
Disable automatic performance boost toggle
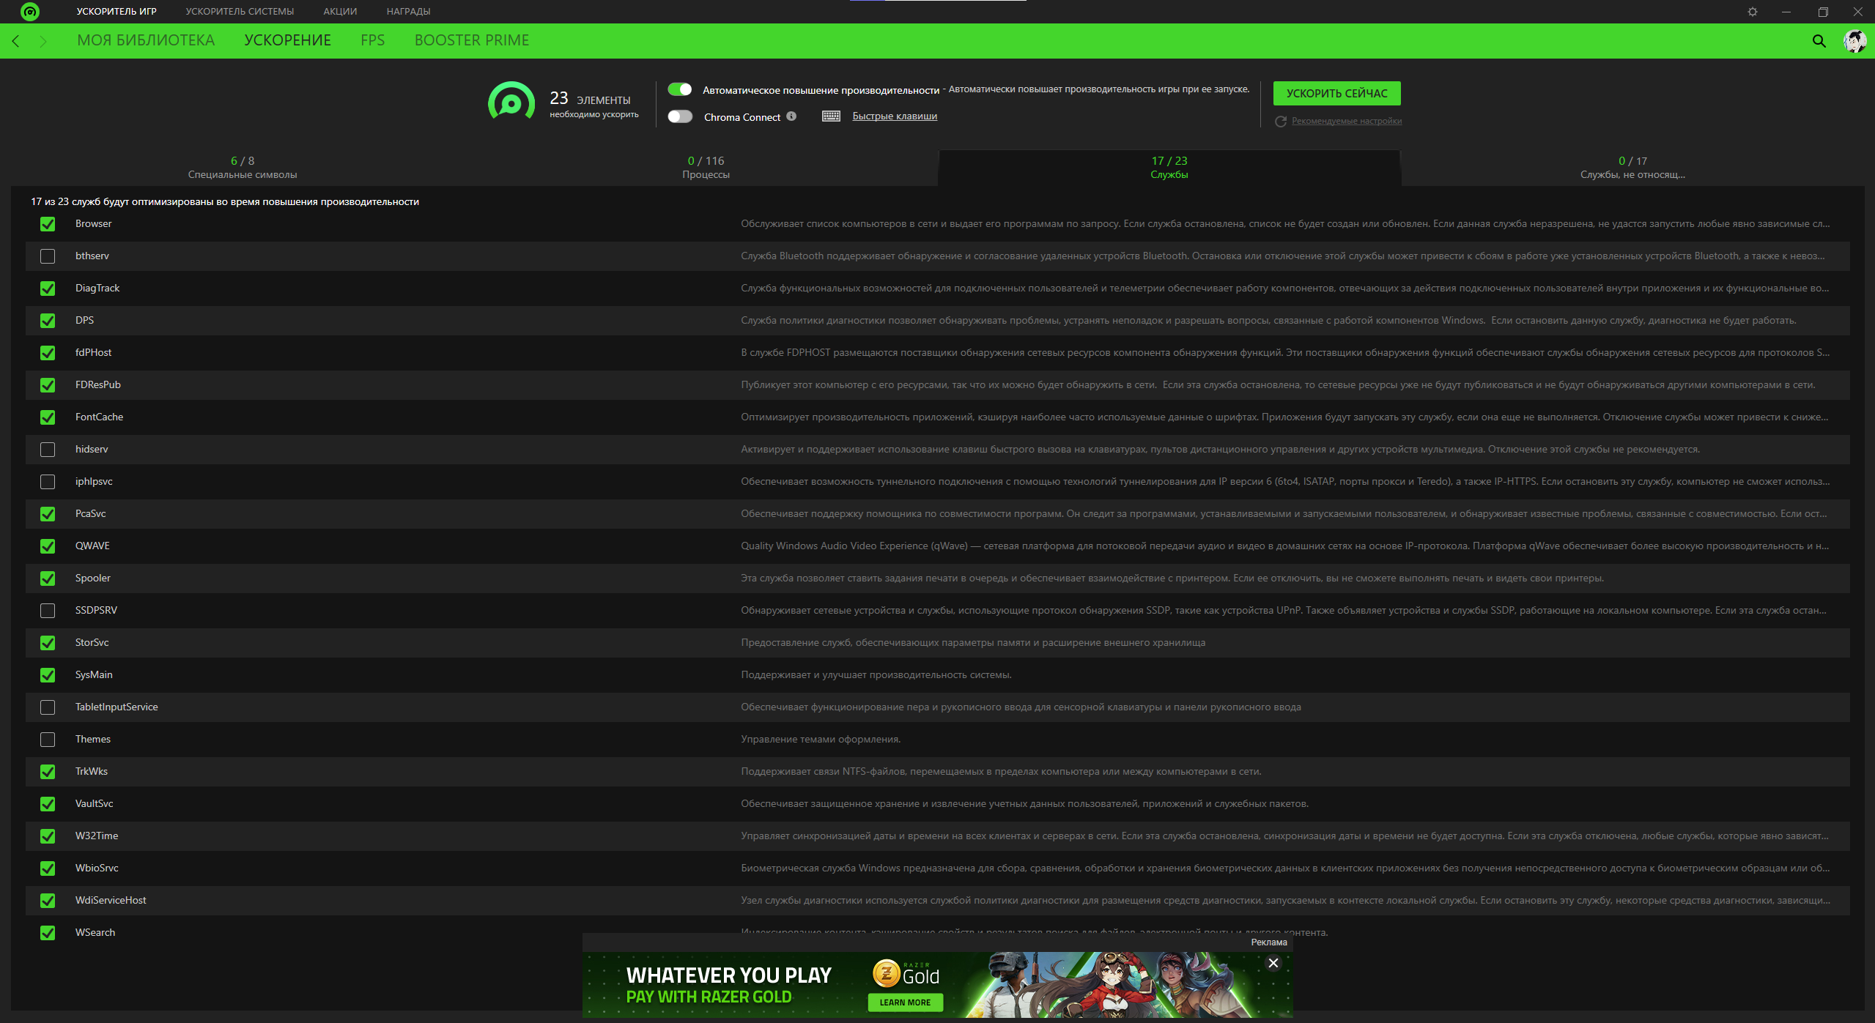click(x=680, y=89)
